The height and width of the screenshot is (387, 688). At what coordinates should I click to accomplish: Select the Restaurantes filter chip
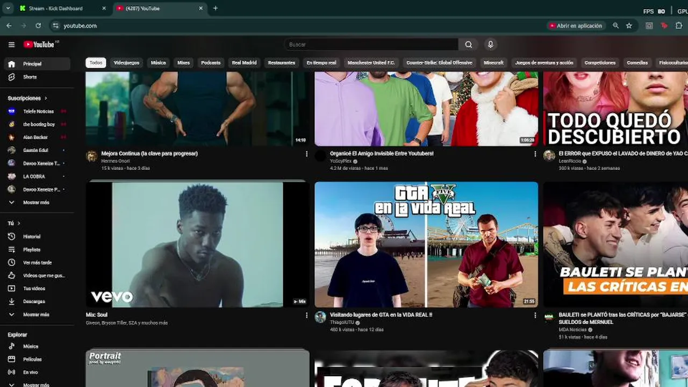[282, 63]
